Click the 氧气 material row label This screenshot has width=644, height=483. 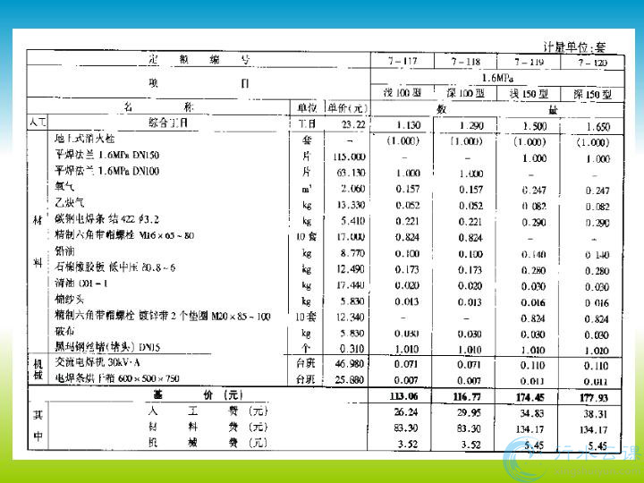click(64, 187)
